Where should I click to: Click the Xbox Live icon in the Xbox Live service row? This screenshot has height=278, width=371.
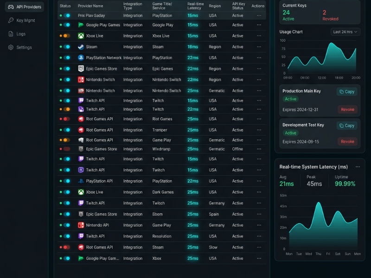click(x=81, y=36)
